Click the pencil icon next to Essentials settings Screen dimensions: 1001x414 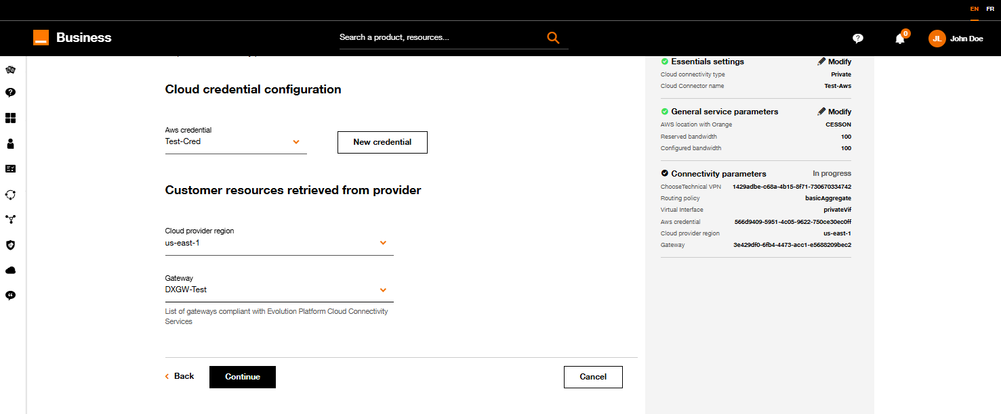coord(821,62)
